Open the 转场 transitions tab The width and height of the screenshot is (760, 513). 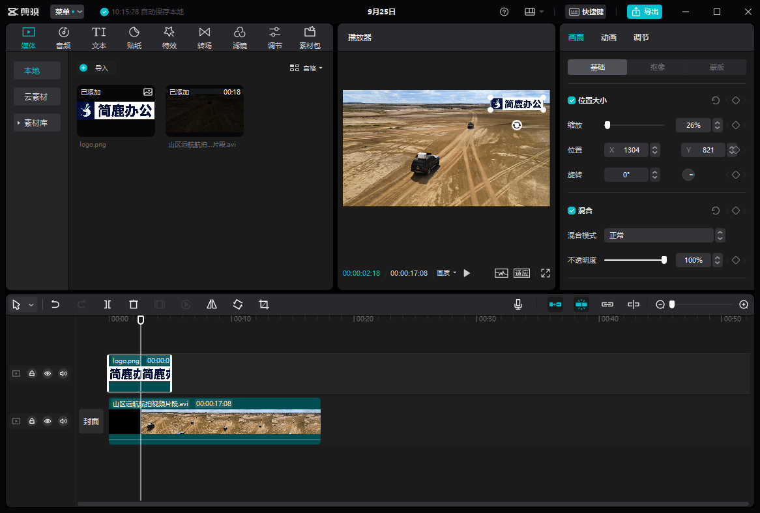coord(205,38)
